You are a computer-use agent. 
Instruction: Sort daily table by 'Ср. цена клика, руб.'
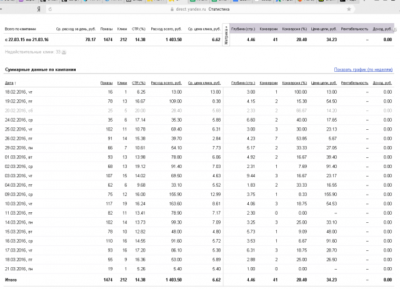click(x=203, y=82)
